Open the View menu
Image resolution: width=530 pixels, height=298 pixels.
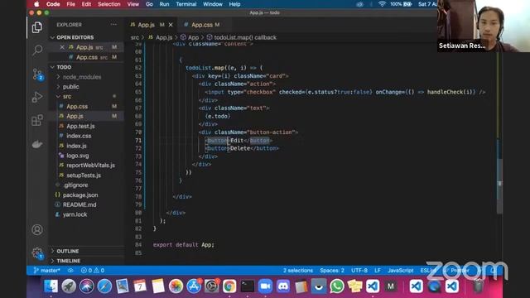coord(132,4)
